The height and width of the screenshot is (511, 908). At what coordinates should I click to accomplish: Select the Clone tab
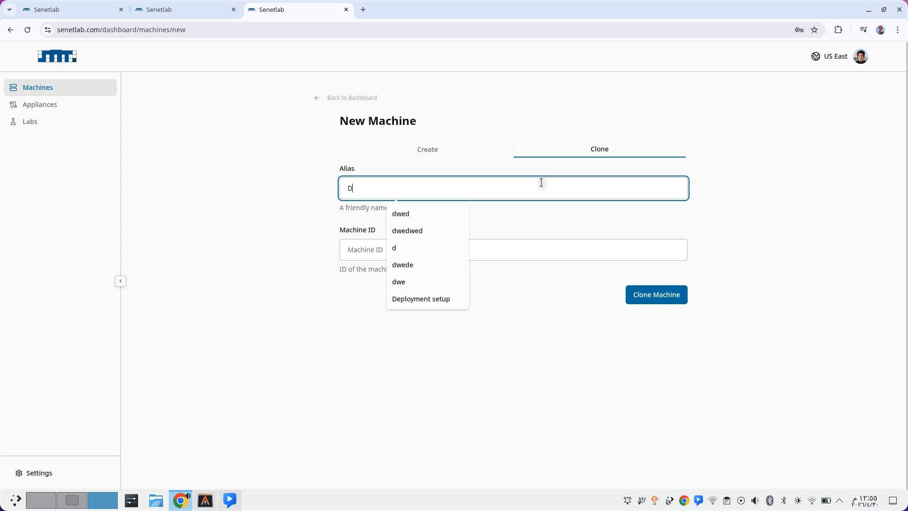tap(599, 149)
